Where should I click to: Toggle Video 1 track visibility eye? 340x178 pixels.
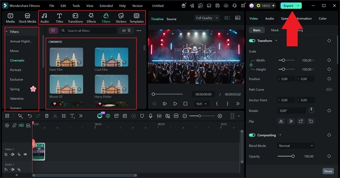[25, 154]
